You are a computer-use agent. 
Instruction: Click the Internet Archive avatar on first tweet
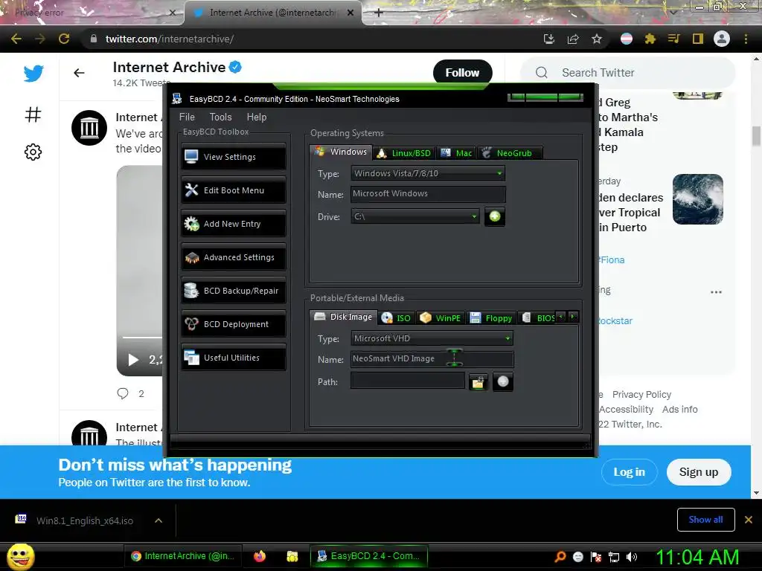[89, 128]
